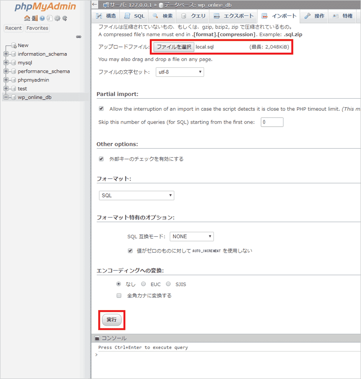Open the ファイルの文字セット dropdown
361x379 pixels.
[180, 72]
